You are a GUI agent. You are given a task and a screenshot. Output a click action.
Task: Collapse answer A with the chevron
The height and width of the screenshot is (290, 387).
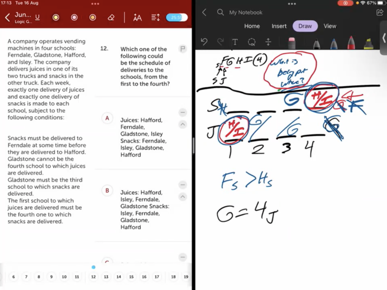click(182, 124)
